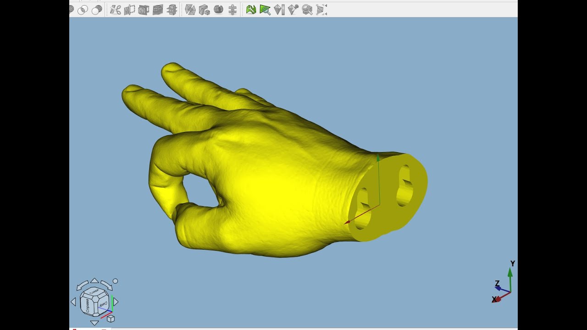Screen dimensions: 587x330
Task: Select the mesh difference boolean icon
Action: [x=97, y=10]
